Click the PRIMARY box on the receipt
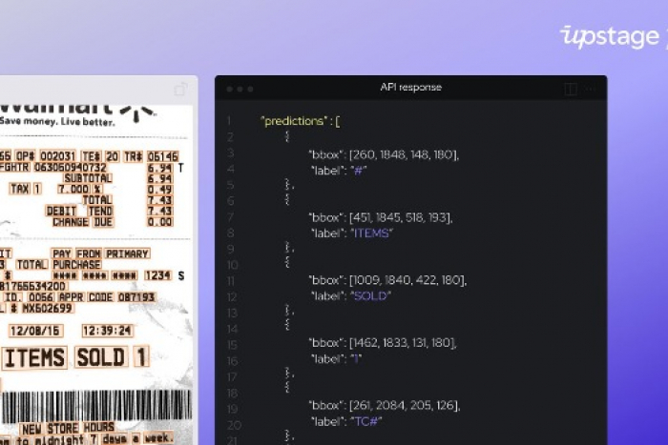 127,254
